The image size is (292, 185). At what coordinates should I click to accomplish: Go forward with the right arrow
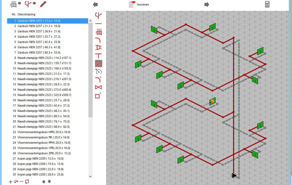[207, 5]
